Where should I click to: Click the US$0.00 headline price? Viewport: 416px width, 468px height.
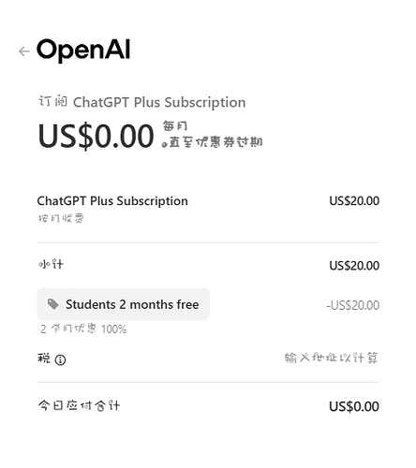tap(96, 136)
